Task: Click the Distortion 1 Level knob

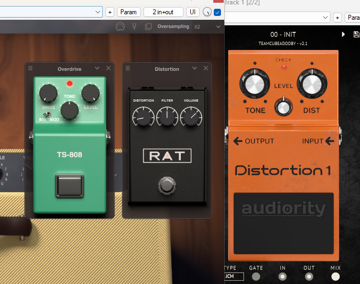Action: [x=284, y=107]
